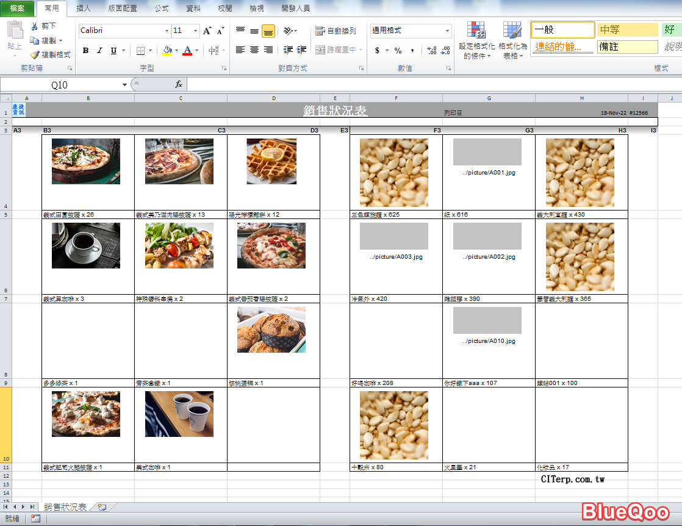This screenshot has height=526, width=682.
Task: Open the Calibri font name dropdown
Action: (x=167, y=31)
